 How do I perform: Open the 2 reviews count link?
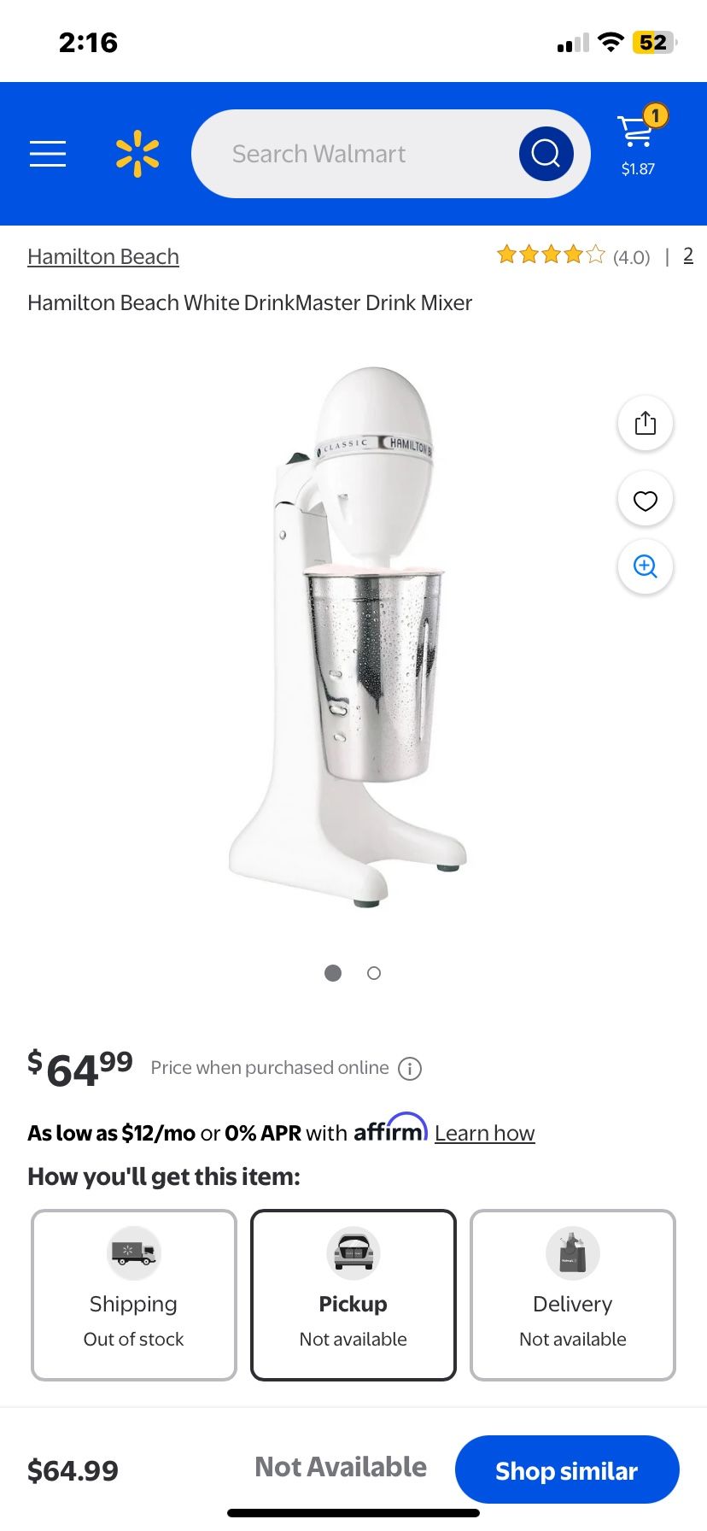688,255
